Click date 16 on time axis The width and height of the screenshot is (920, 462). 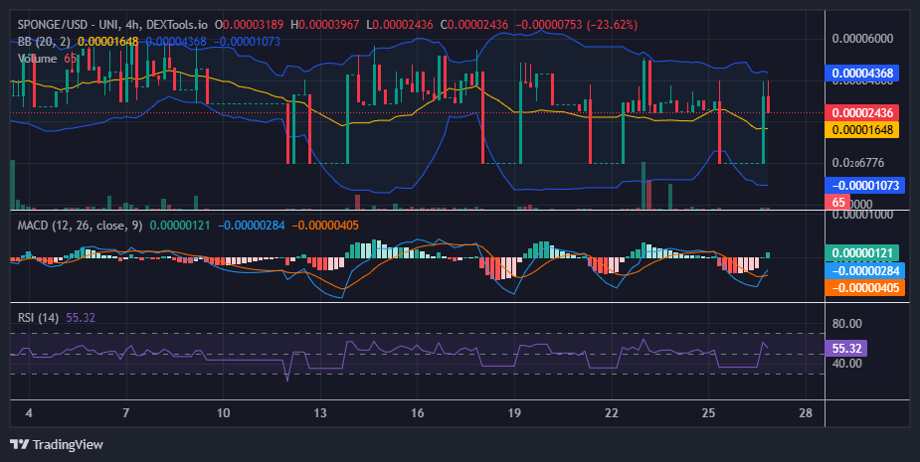[417, 412]
